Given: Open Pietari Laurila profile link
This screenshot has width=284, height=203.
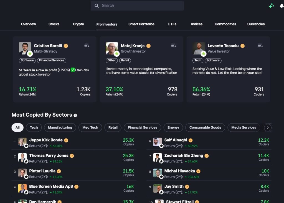Looking at the screenshot, I should (x=42, y=171).
